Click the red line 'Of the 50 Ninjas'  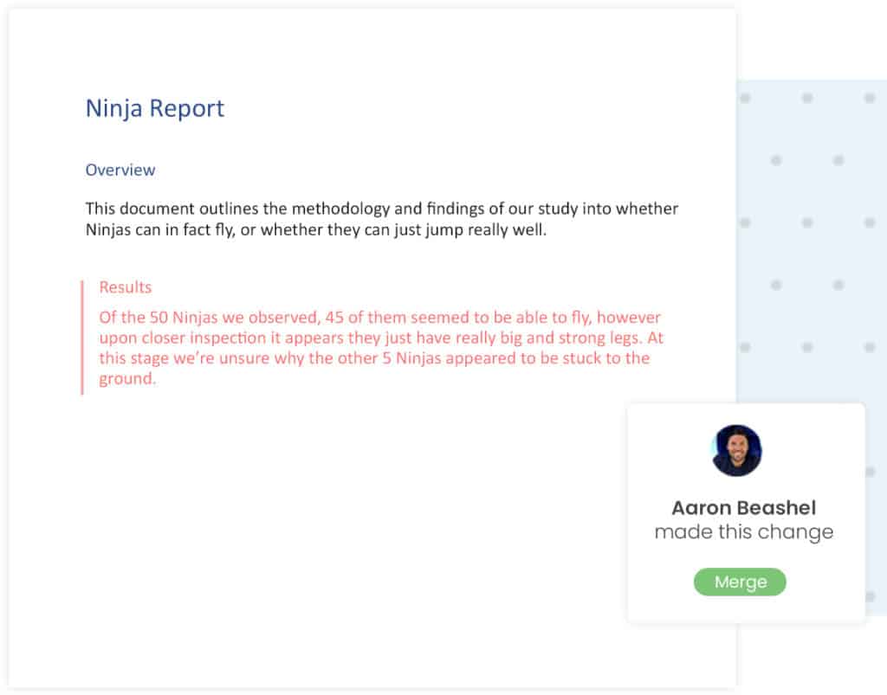coord(379,317)
